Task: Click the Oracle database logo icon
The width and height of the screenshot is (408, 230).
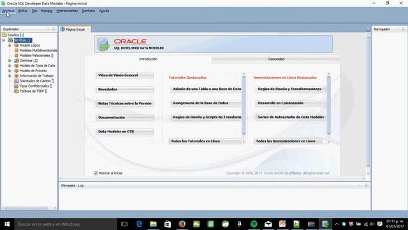Action: (x=103, y=44)
